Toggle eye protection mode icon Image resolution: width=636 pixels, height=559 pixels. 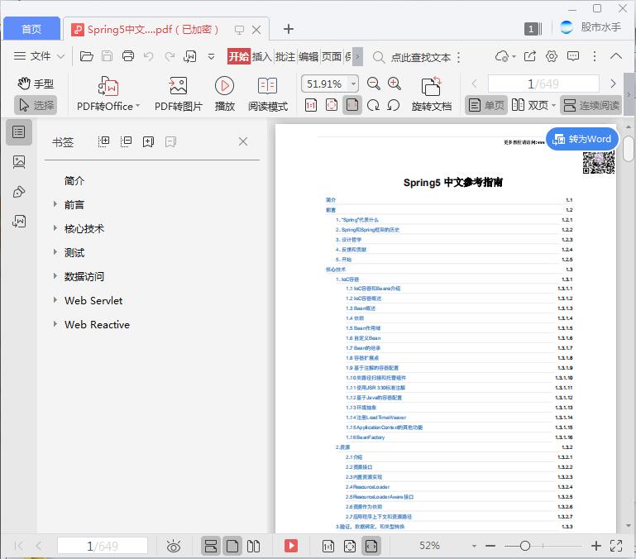(x=174, y=547)
